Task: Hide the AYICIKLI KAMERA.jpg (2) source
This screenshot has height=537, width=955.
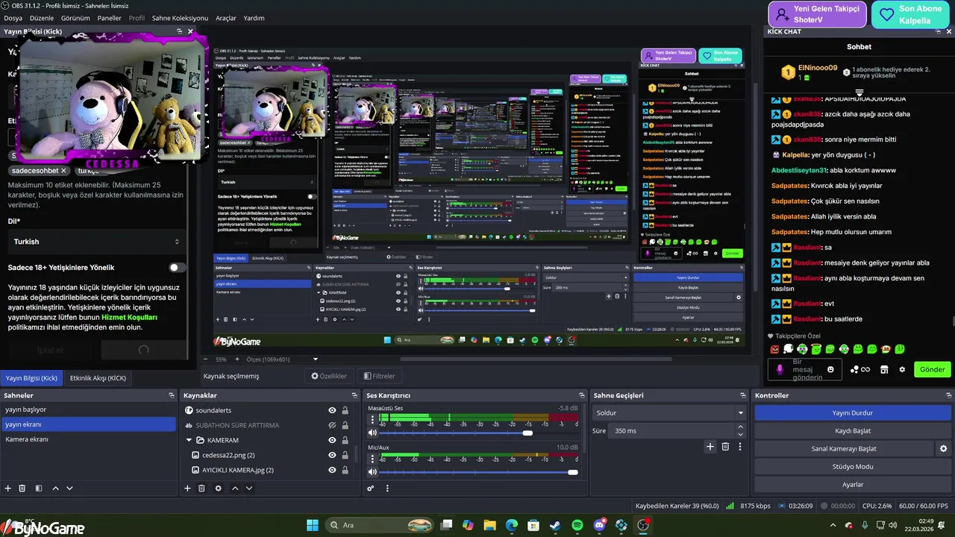Action: [332, 470]
